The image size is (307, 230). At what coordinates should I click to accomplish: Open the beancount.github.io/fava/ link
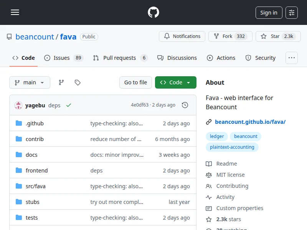pos(250,122)
